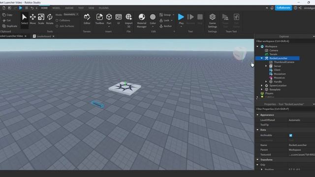Switch to the MODEL ribbon tab
This screenshot has width=315, height=177.
56,8
